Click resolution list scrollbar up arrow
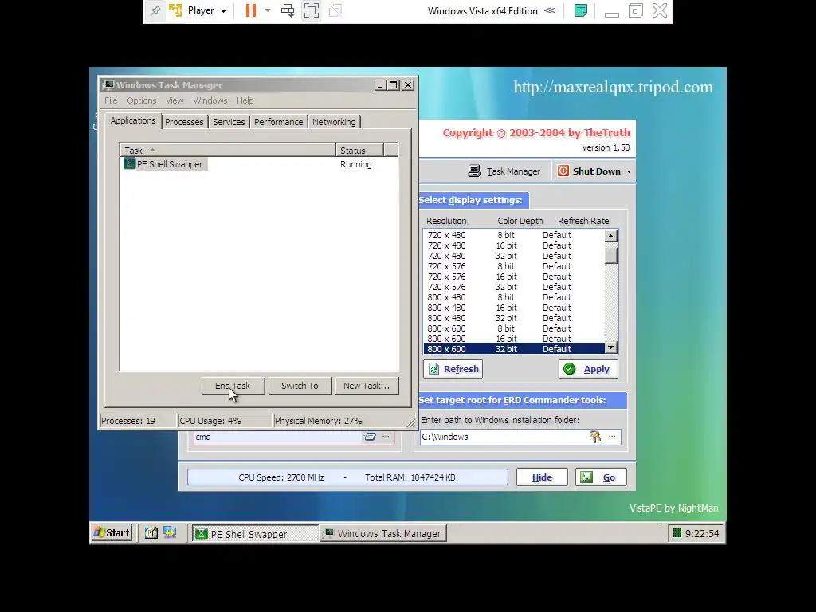 (x=611, y=236)
